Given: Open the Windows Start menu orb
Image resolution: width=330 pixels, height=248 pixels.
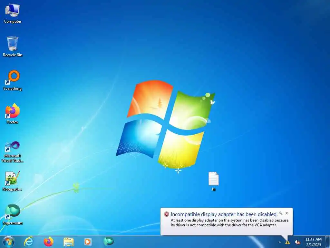Looking at the screenshot, I should (x=9, y=242).
